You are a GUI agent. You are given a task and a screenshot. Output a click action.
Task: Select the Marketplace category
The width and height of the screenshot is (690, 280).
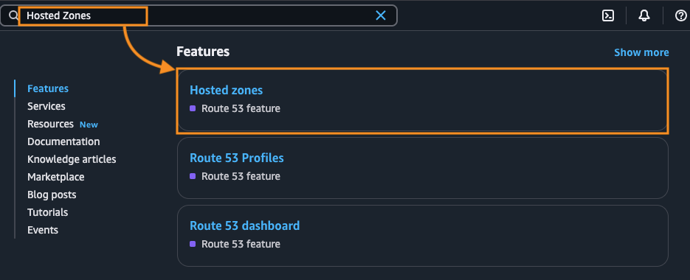click(56, 177)
